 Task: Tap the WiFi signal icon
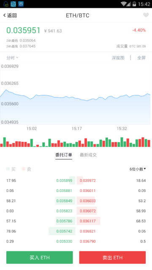click(x=124, y=4)
